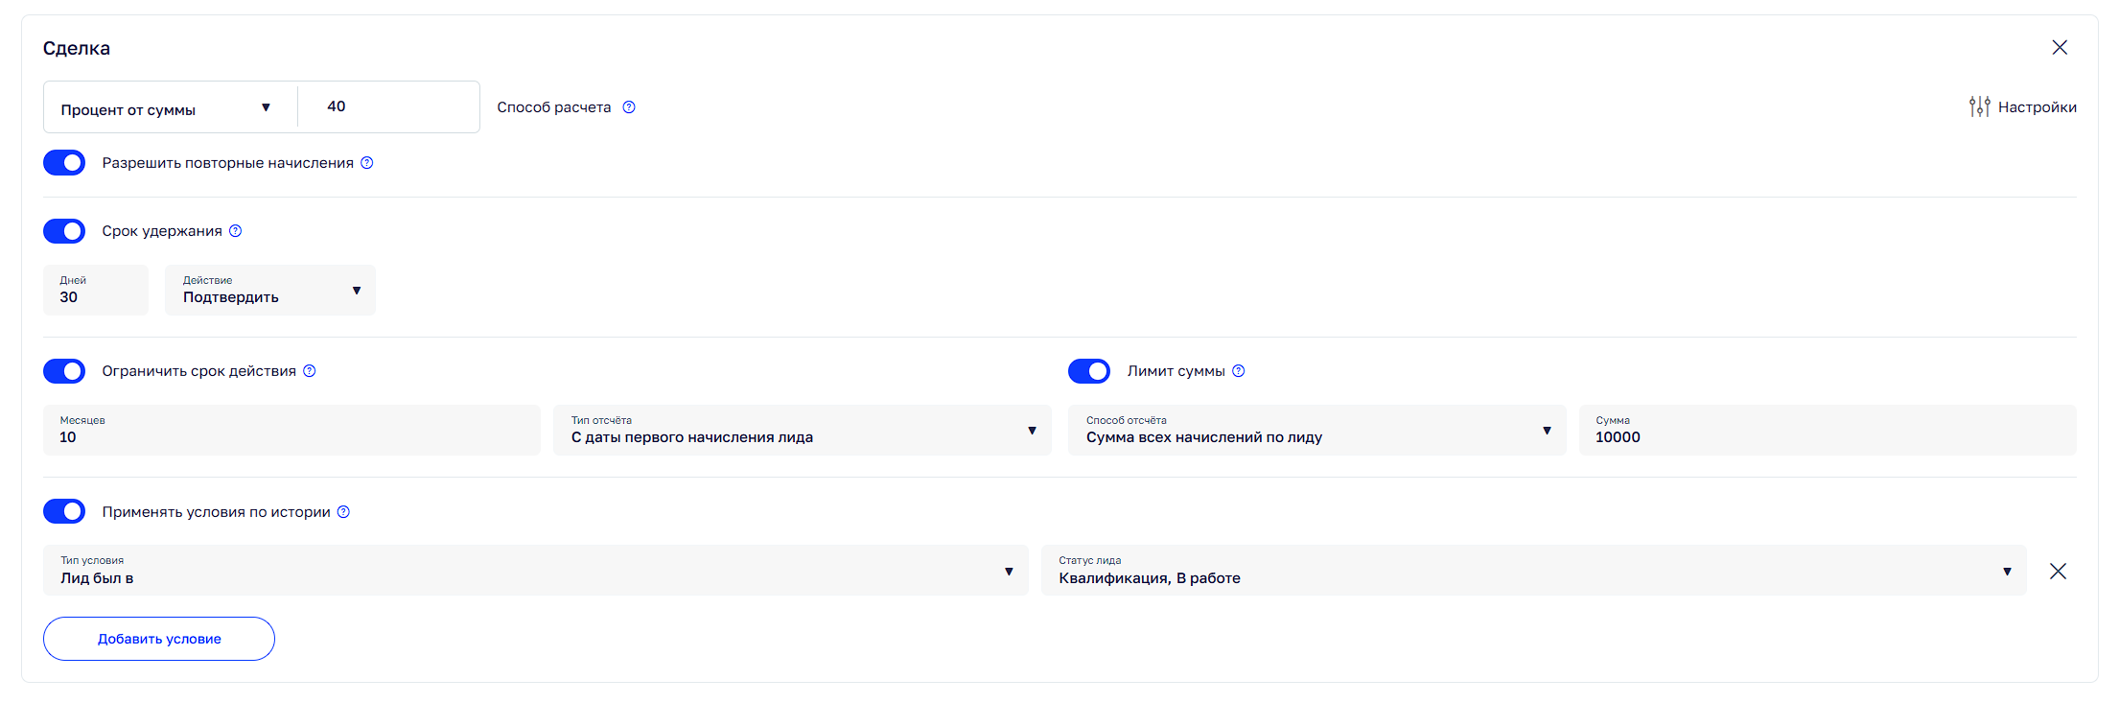Toggle the Лимит суммы switch

coord(1089,371)
